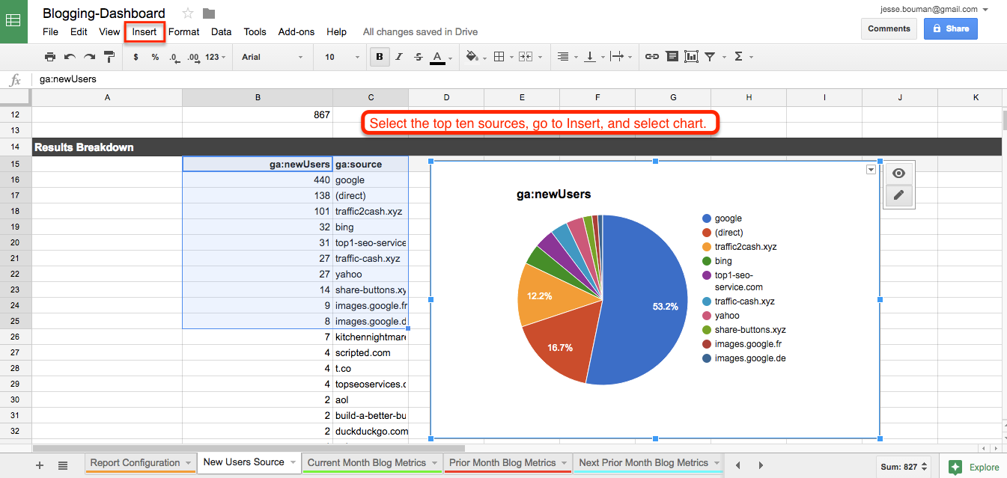The width and height of the screenshot is (1007, 478).
Task: Open the View menu
Action: coord(109,31)
